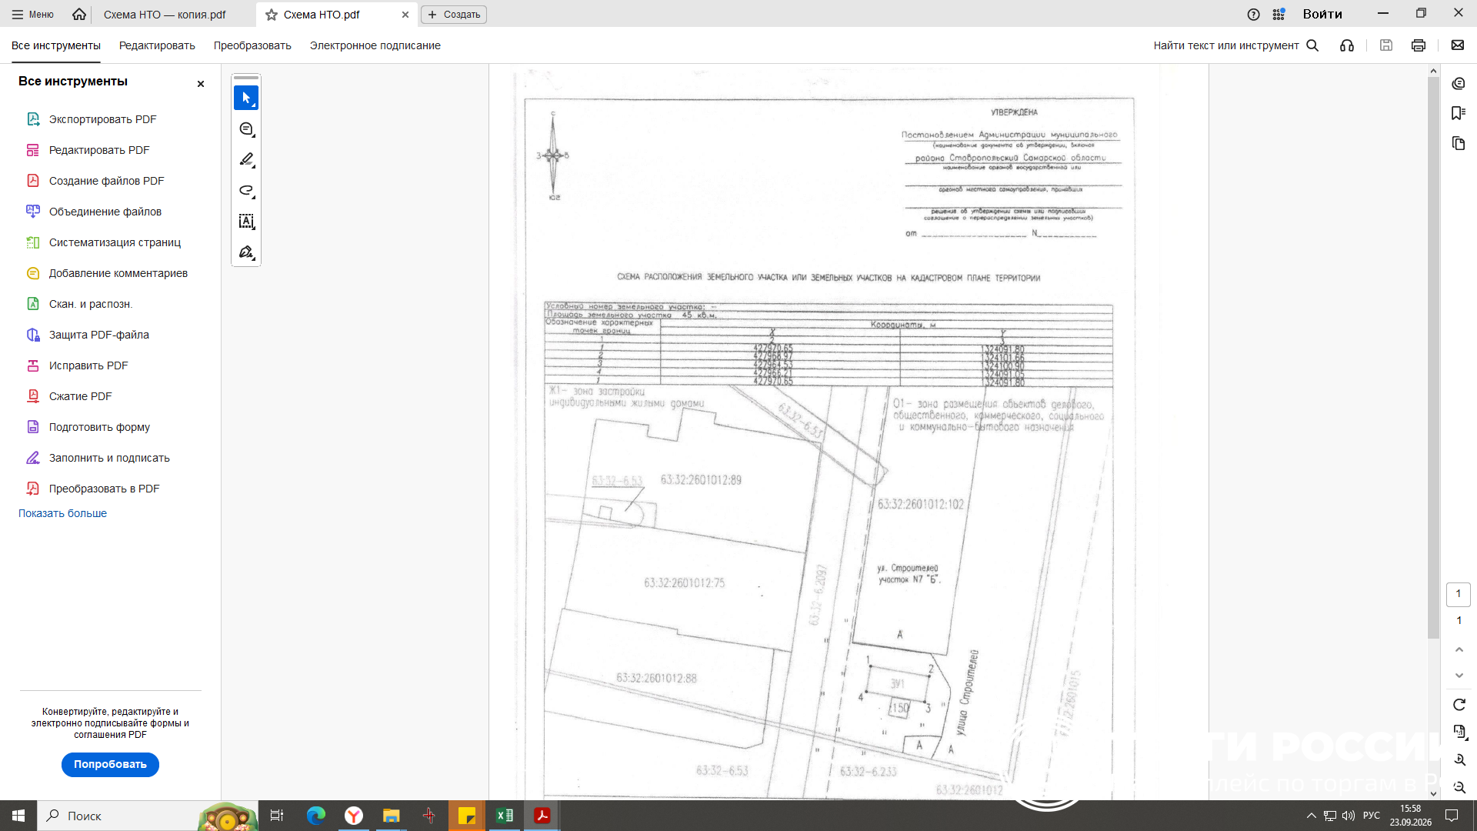The image size is (1477, 831).
Task: Switch to the Схема НТО — копия.pdf tab
Action: (x=165, y=15)
